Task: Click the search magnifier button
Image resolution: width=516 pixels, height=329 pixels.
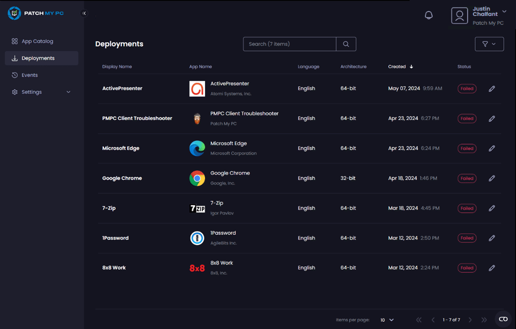Action: point(346,44)
